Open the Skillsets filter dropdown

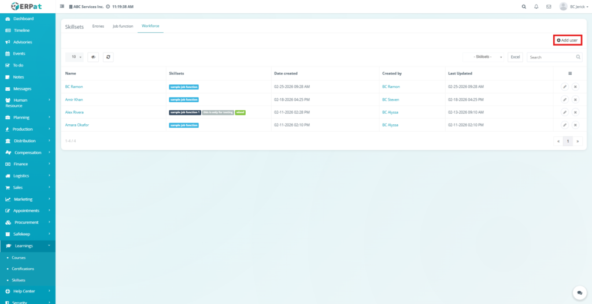coord(484,57)
